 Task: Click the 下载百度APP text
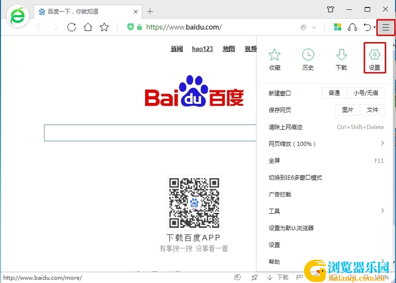(x=194, y=237)
